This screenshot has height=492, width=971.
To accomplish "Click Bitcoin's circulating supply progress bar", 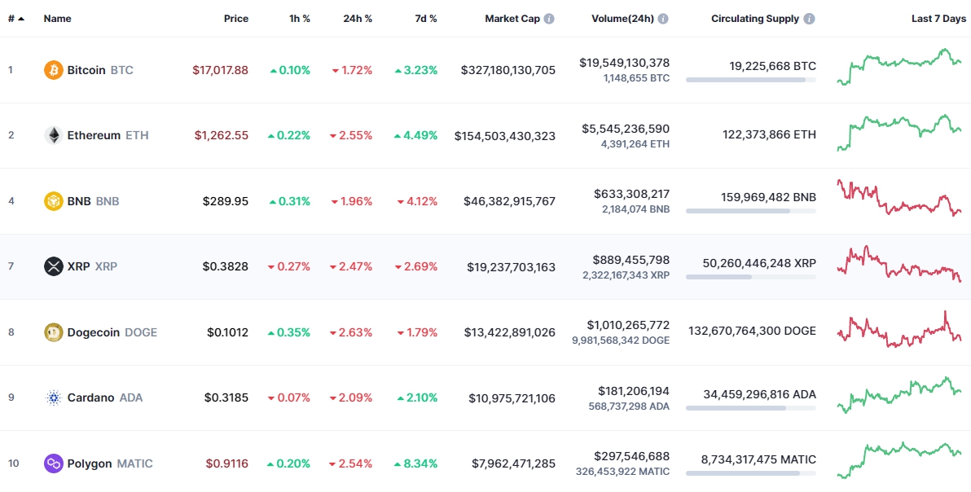I will click(750, 80).
